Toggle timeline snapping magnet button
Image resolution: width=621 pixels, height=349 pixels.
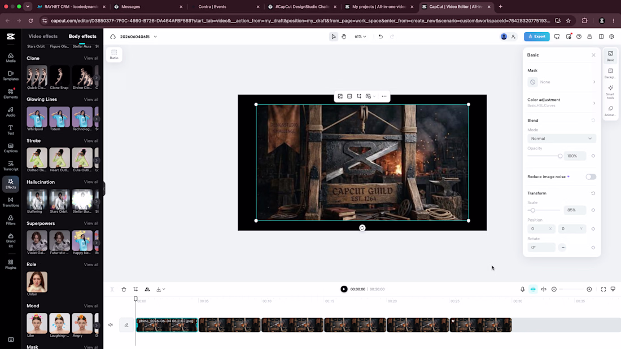click(533, 289)
